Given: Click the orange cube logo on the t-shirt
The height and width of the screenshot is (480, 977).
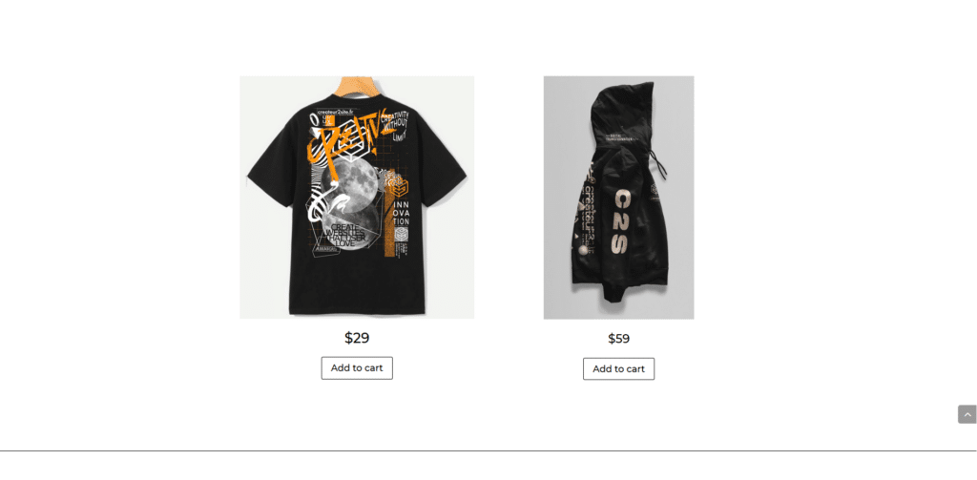Looking at the screenshot, I should [x=400, y=184].
